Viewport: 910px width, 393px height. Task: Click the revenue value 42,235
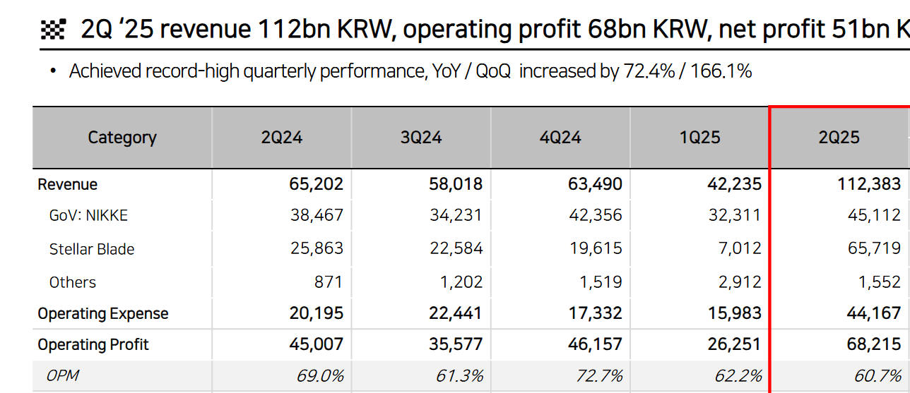pos(735,185)
